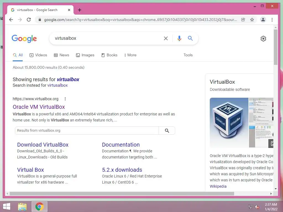Switch to Images results
283x212 pixels.
pyautogui.click(x=85, y=55)
